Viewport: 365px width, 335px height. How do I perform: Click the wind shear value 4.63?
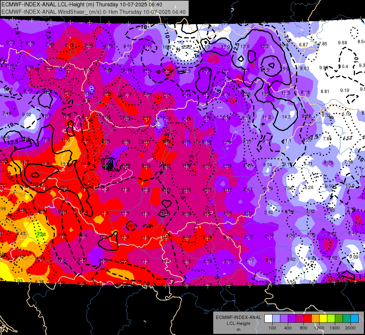347,138
